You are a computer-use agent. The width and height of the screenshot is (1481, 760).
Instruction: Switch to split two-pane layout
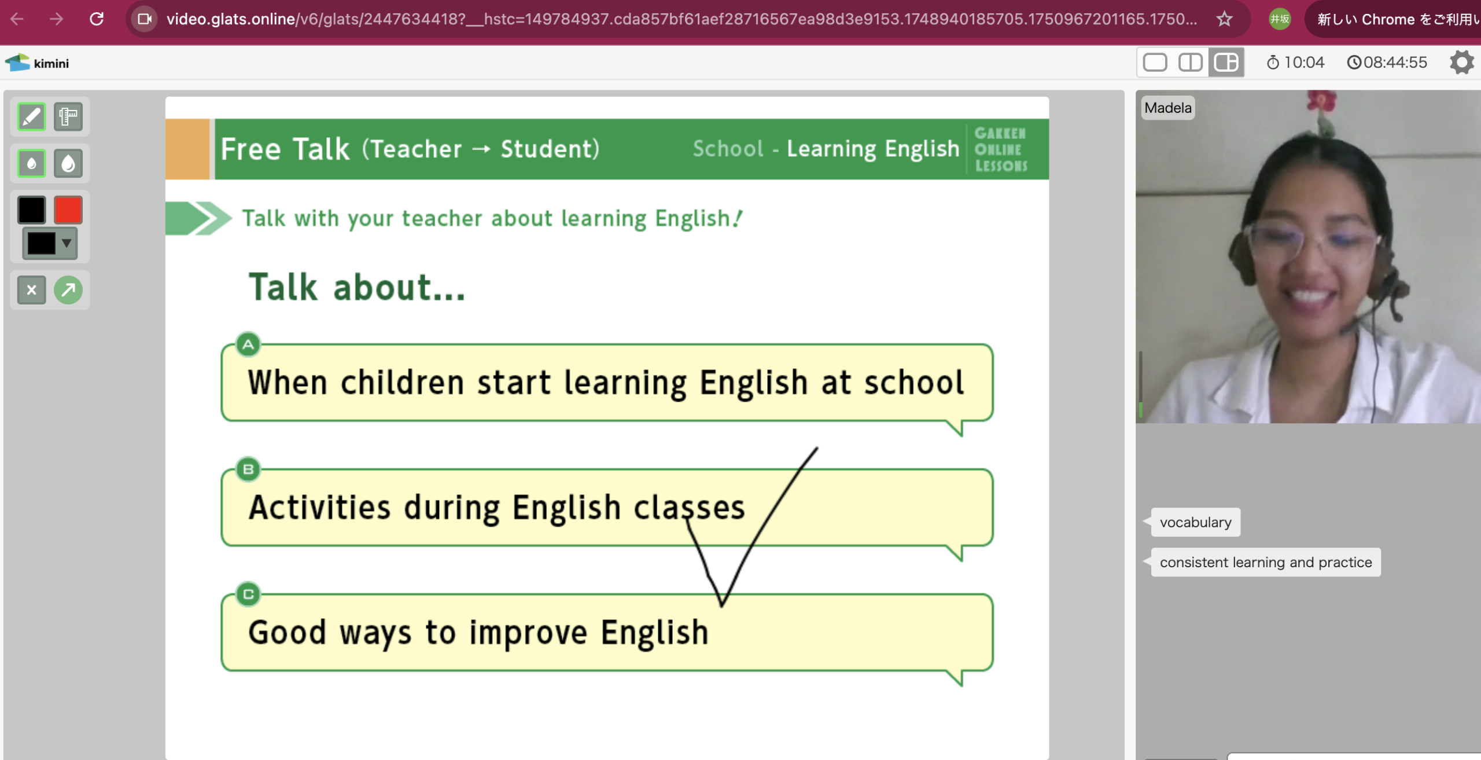click(1190, 63)
